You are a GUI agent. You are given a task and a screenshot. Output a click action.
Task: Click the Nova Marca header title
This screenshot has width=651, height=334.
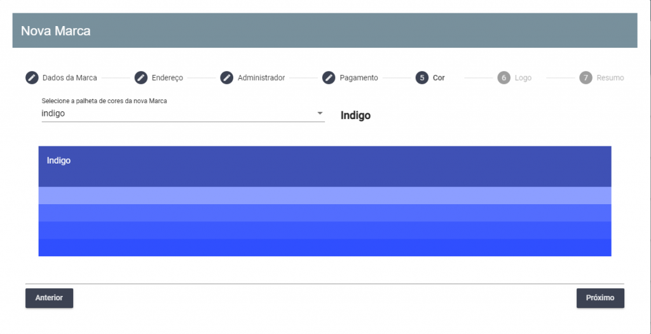pyautogui.click(x=56, y=31)
